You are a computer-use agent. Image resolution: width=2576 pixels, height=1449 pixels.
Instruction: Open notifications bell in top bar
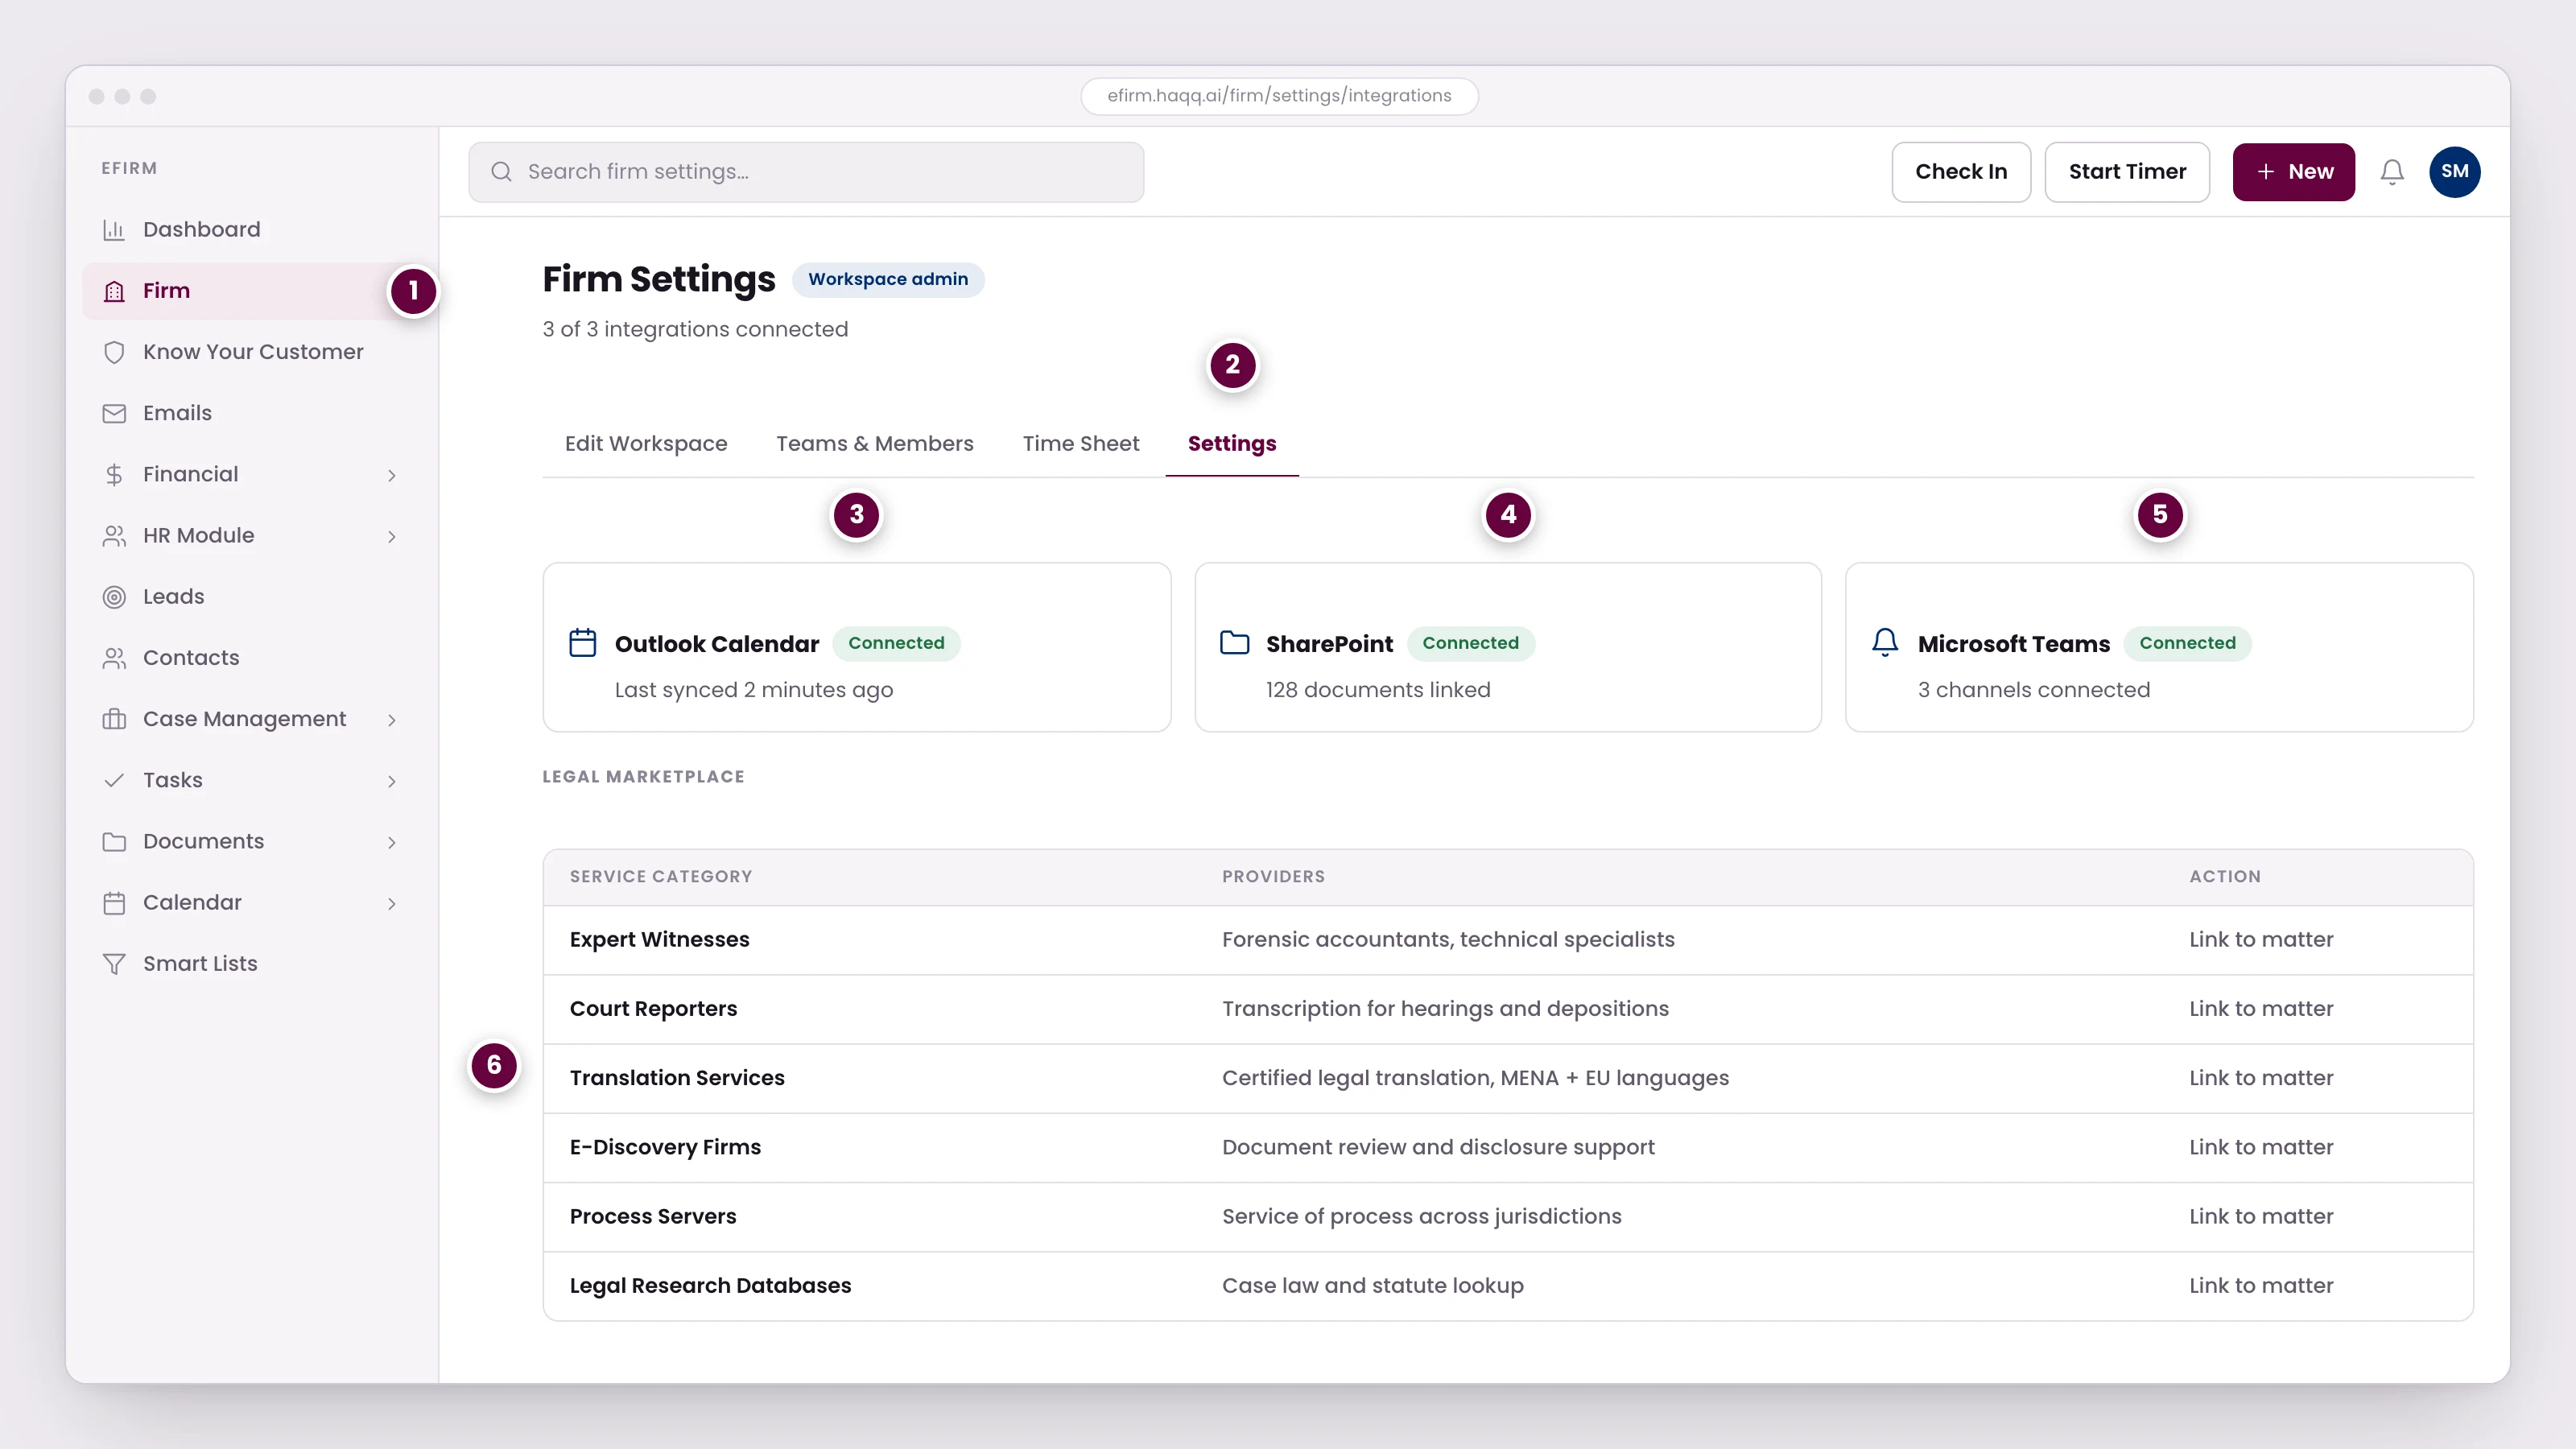[2392, 172]
